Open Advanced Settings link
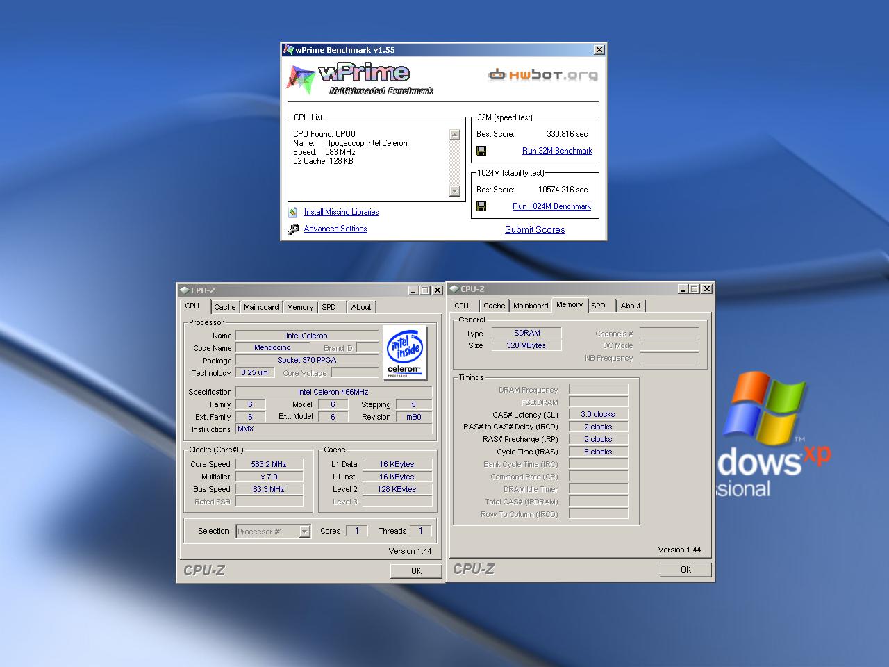 [335, 229]
